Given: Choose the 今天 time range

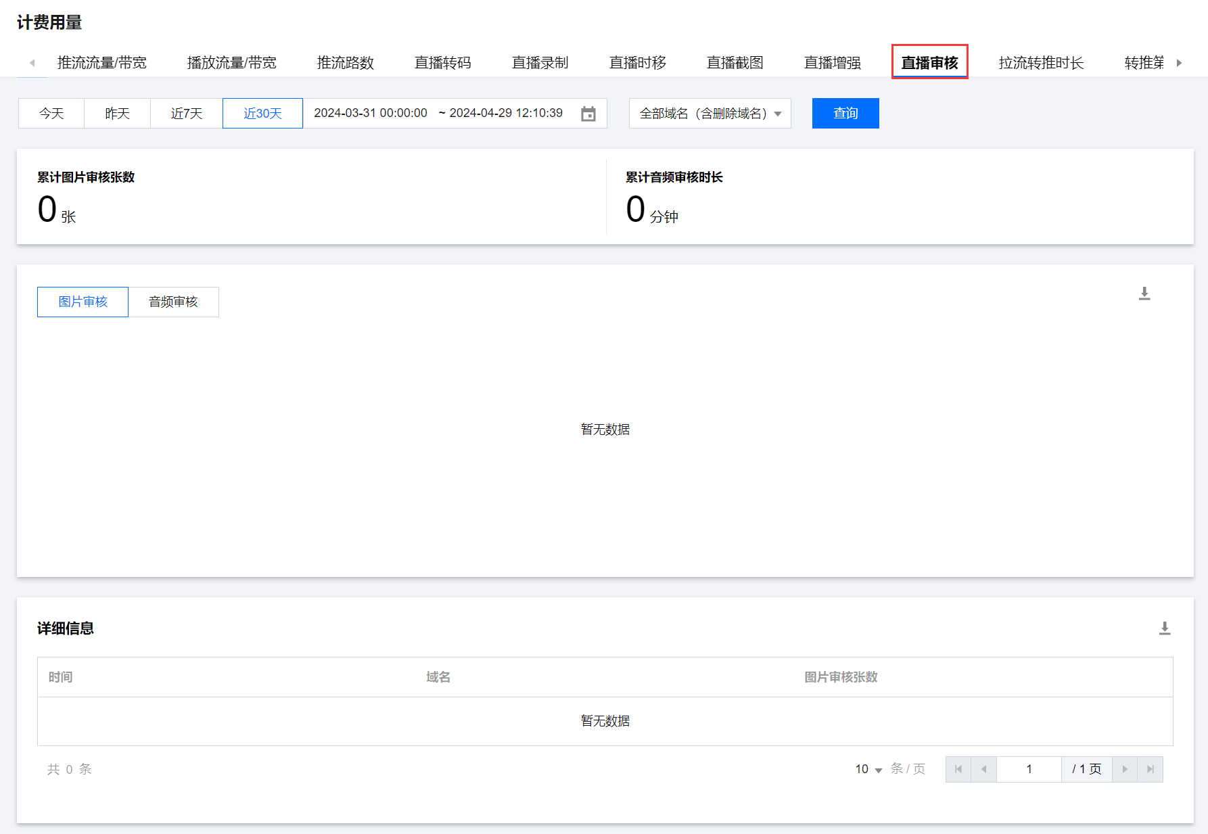Looking at the screenshot, I should coord(51,114).
